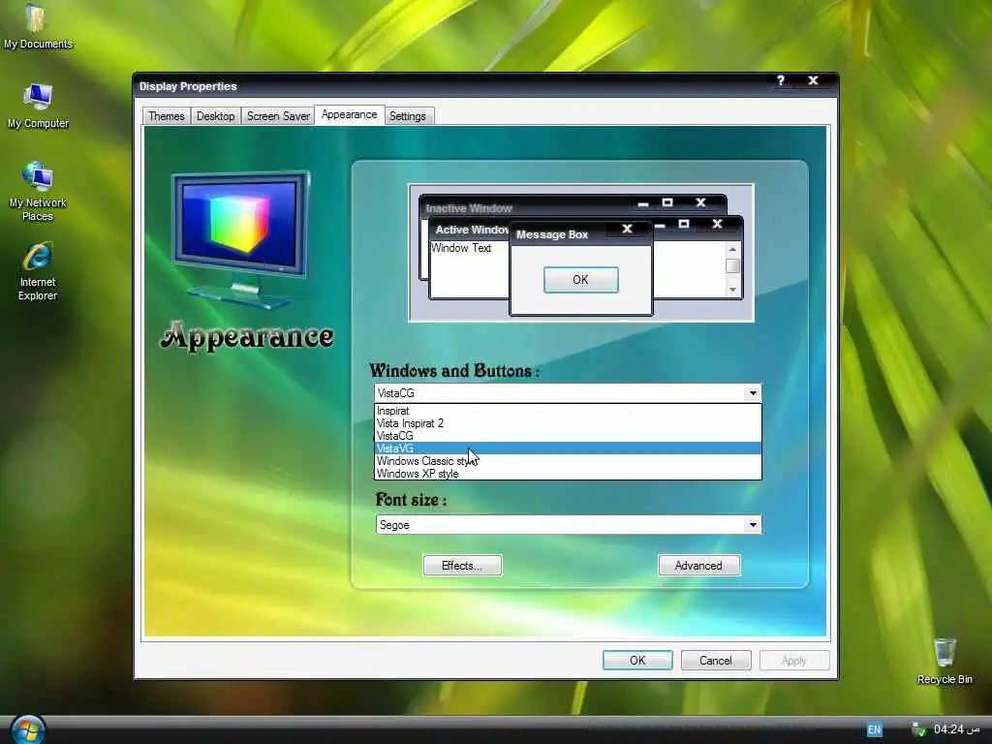Open the Advanced appearance settings

click(698, 566)
